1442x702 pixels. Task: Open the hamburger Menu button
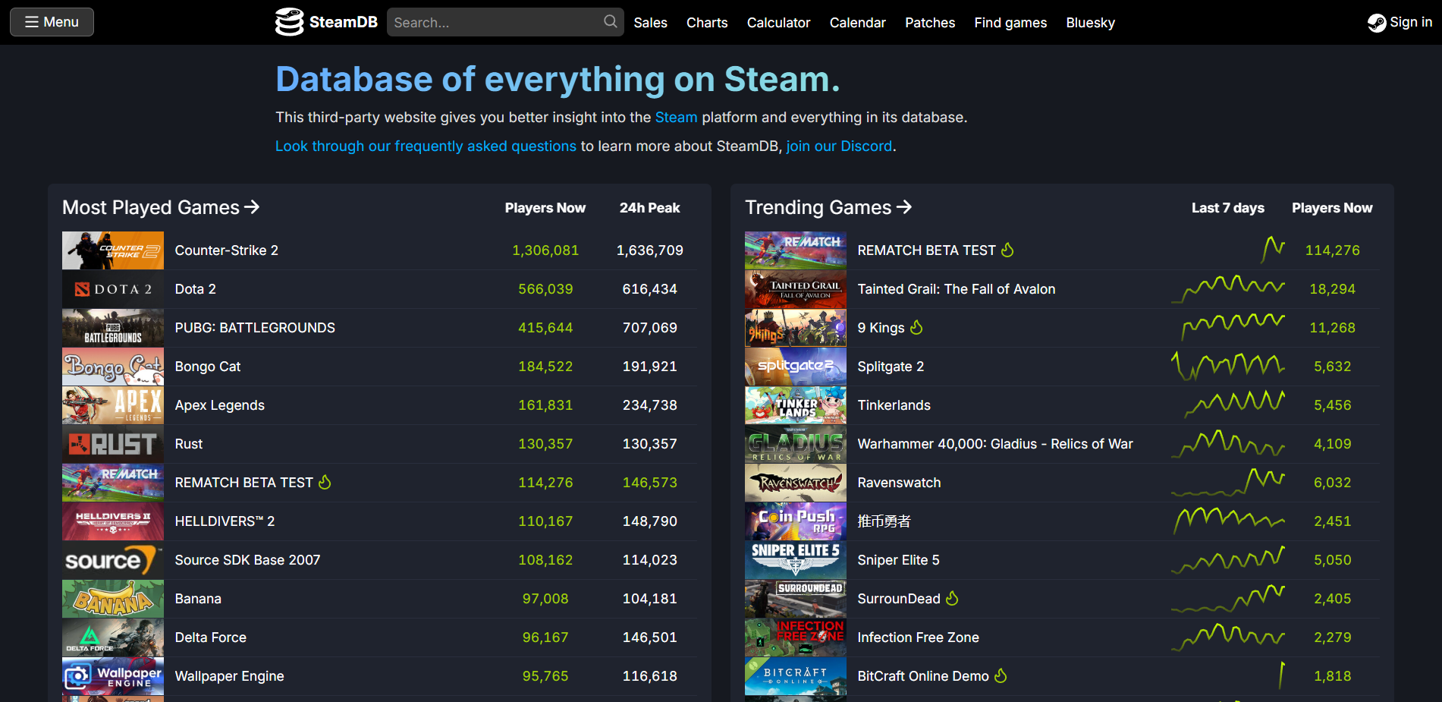pos(52,22)
